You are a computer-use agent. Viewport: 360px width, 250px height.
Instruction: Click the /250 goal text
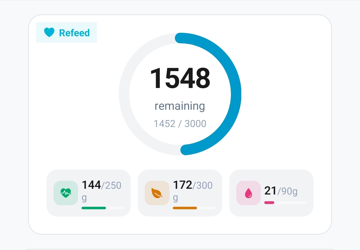point(111,185)
